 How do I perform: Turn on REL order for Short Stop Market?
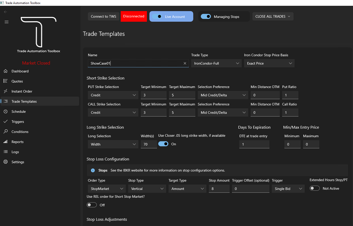[x=92, y=205]
